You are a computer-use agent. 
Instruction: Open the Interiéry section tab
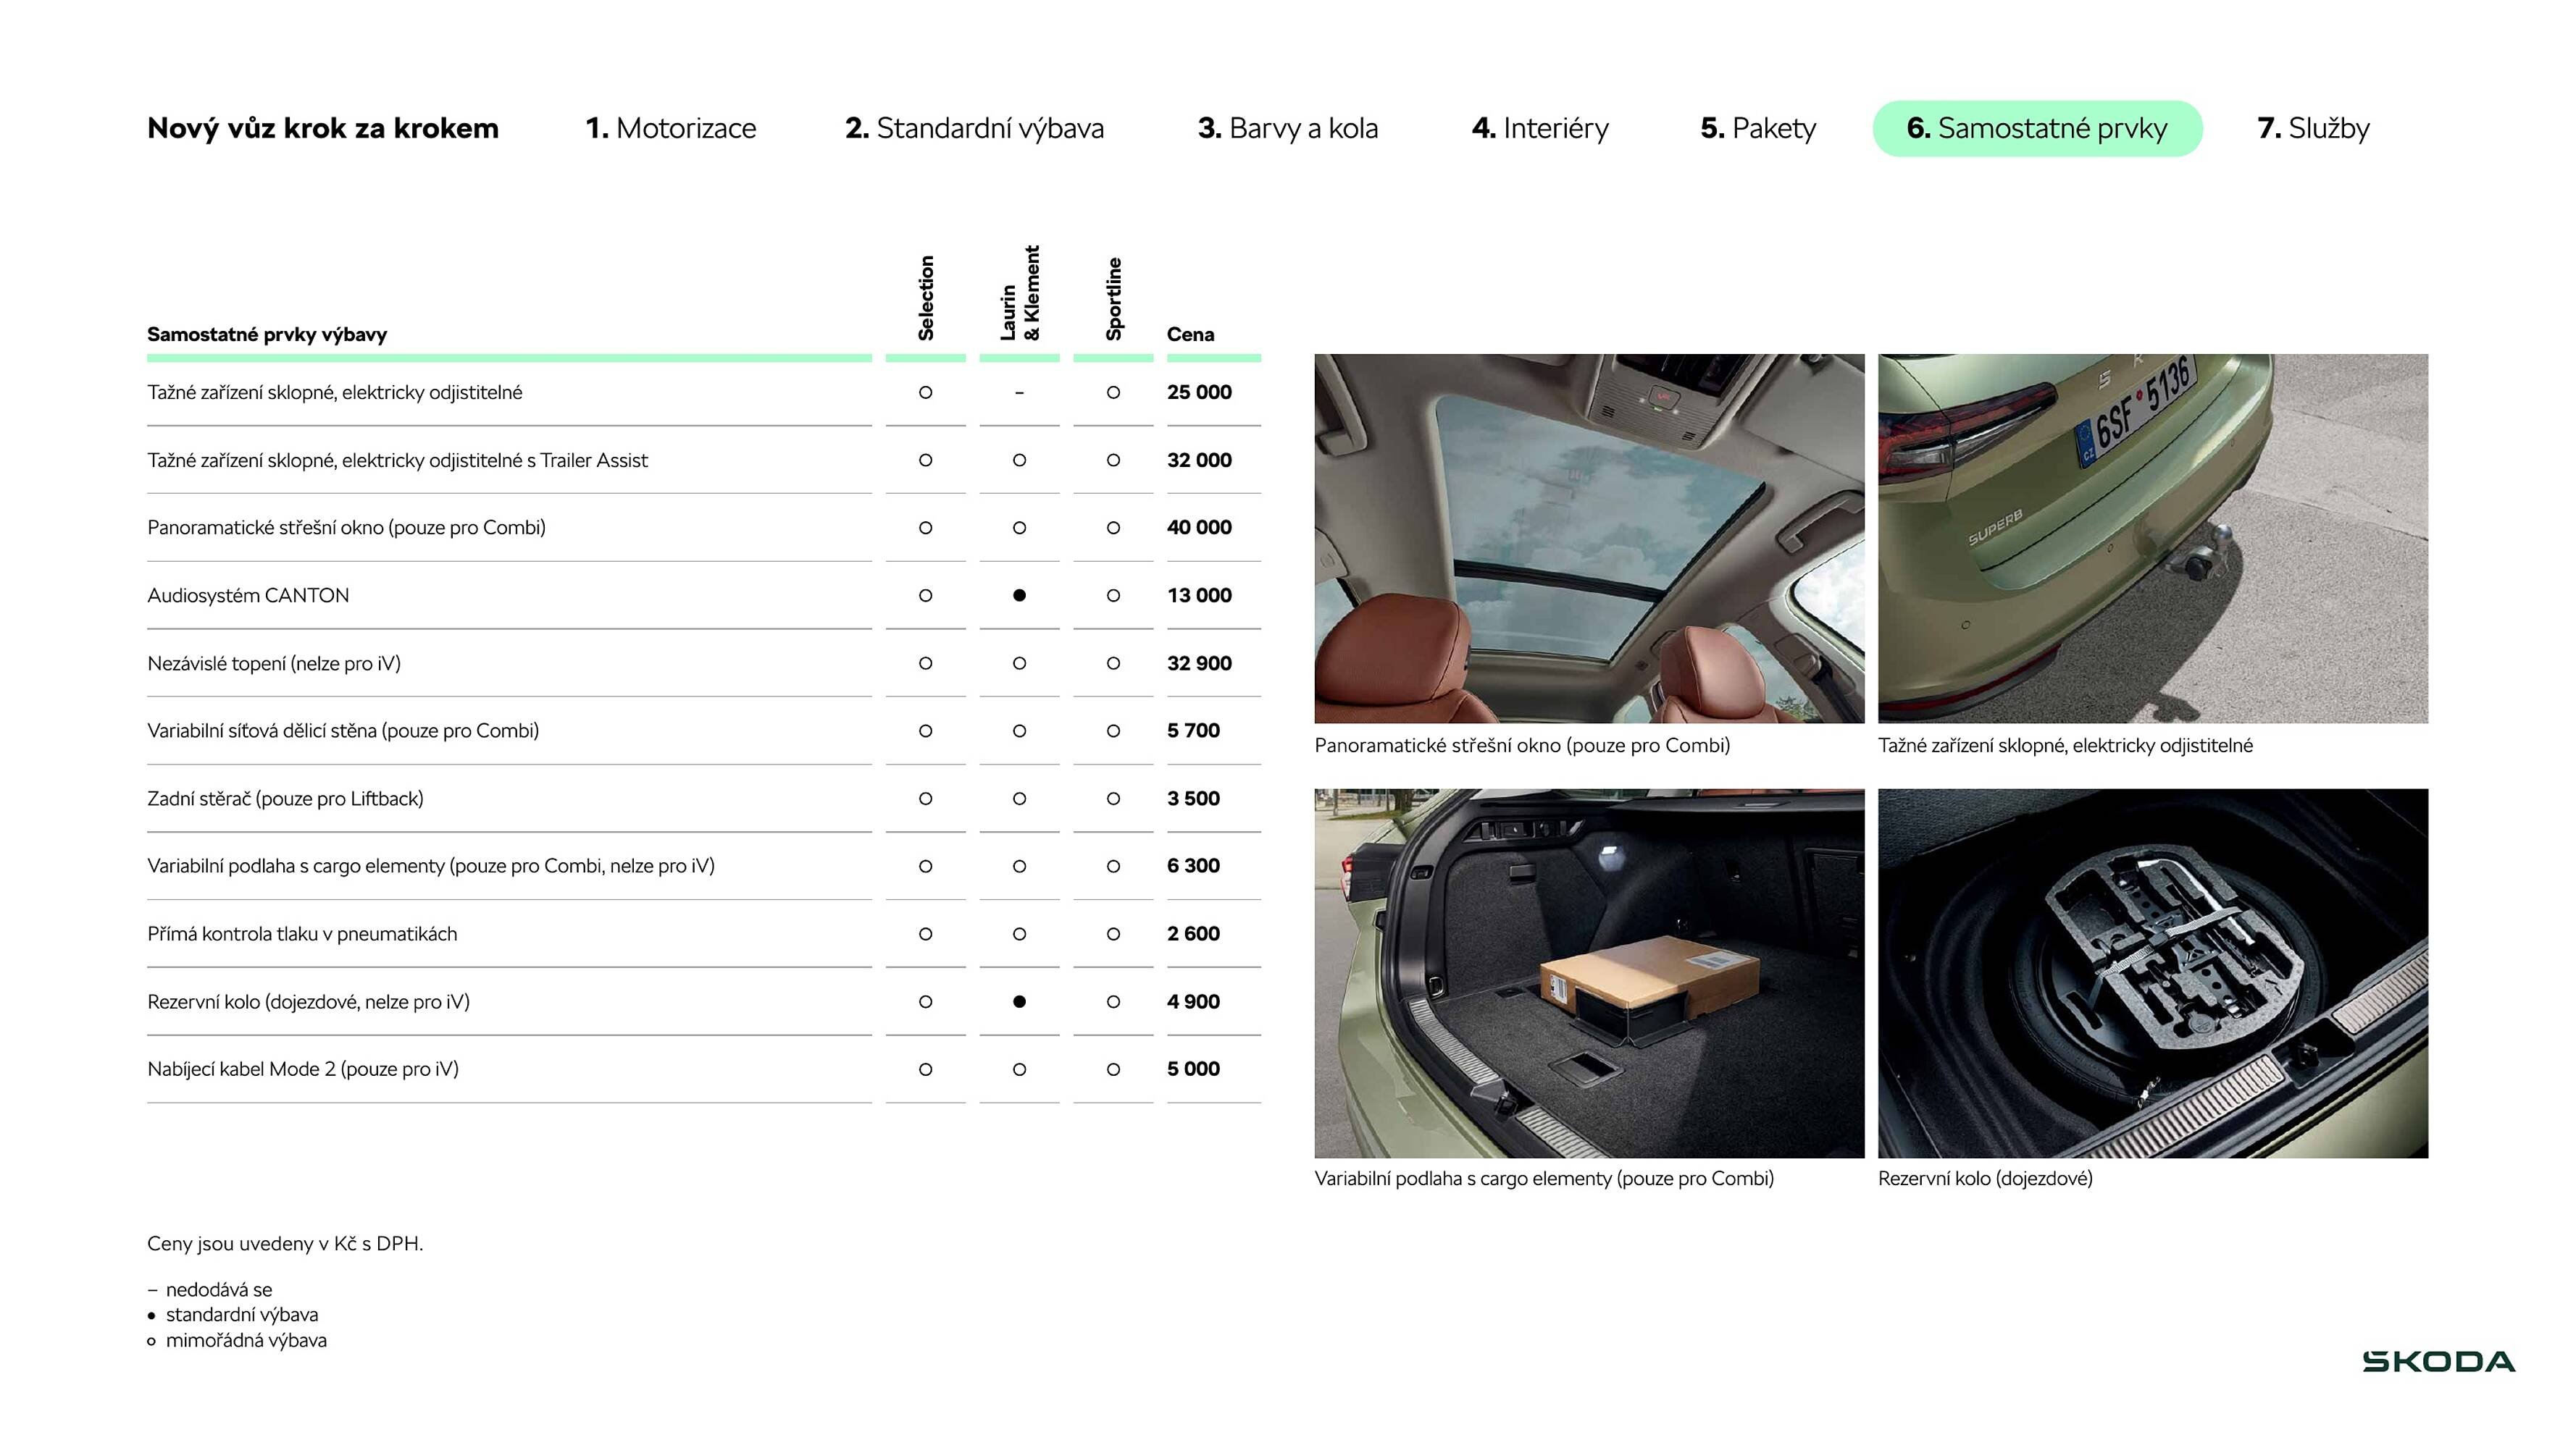point(1540,128)
